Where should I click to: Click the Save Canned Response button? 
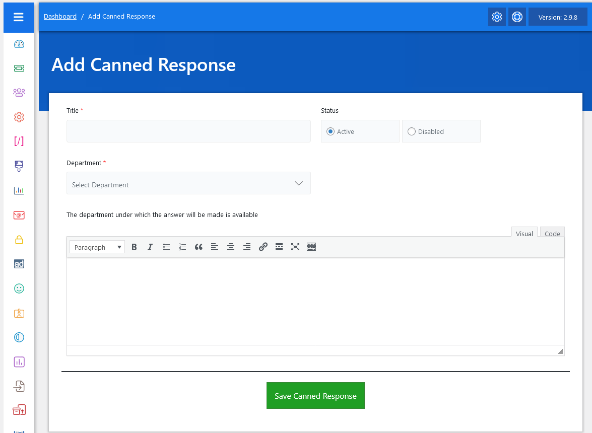tap(315, 396)
